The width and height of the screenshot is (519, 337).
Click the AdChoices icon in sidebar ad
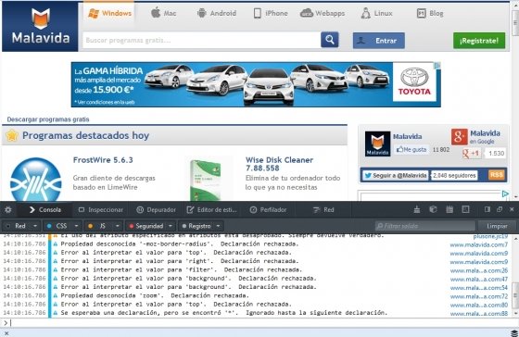point(505,193)
